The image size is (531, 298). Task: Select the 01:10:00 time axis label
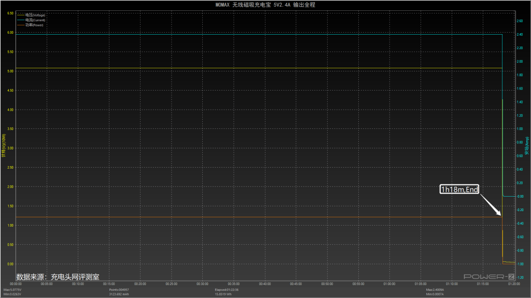[452, 284]
